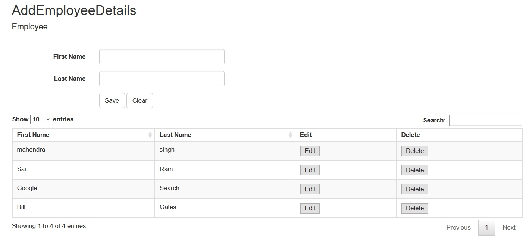Go to the Next page
Viewport: 532px width, 240px height.
(509, 227)
